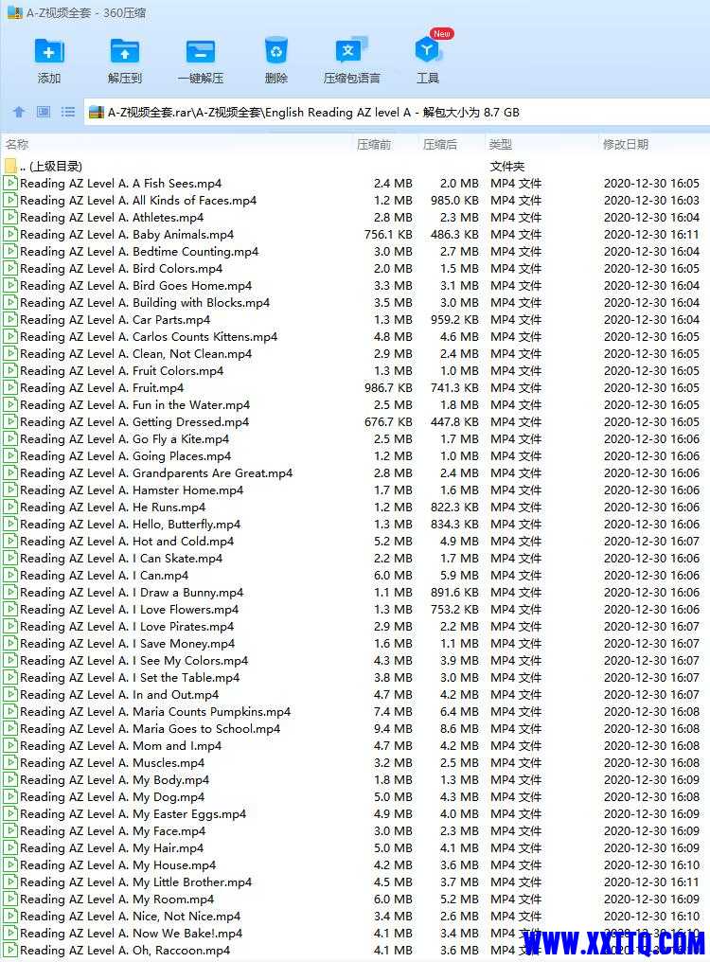710x962 pixels.
Task: Click video icon of He Runs.mp4
Action: pyautogui.click(x=10, y=507)
